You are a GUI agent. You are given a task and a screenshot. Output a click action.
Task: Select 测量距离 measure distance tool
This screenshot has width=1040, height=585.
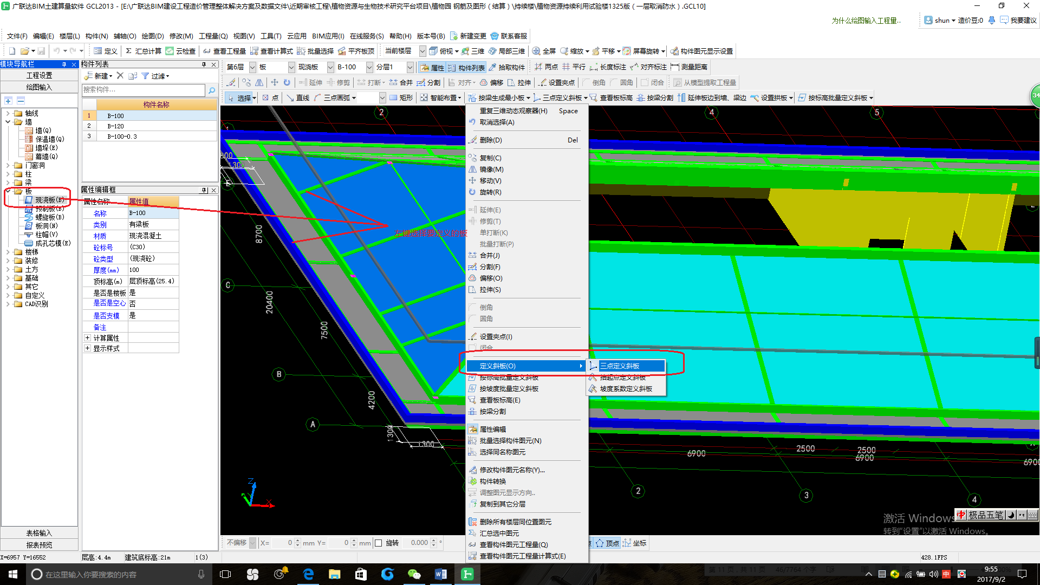(689, 67)
